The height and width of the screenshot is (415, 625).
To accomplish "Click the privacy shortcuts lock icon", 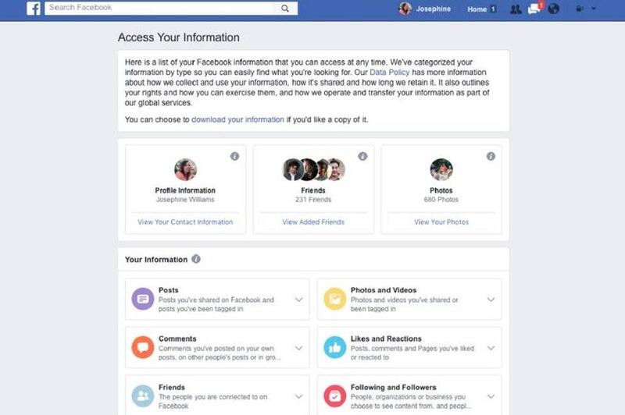I will pyautogui.click(x=579, y=9).
